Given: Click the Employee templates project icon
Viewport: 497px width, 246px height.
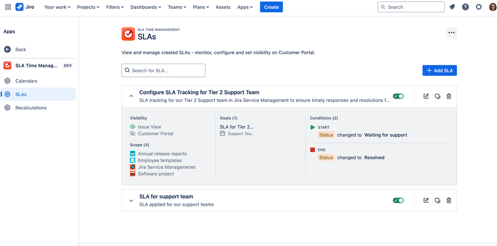Looking at the screenshot, I should coord(132,160).
